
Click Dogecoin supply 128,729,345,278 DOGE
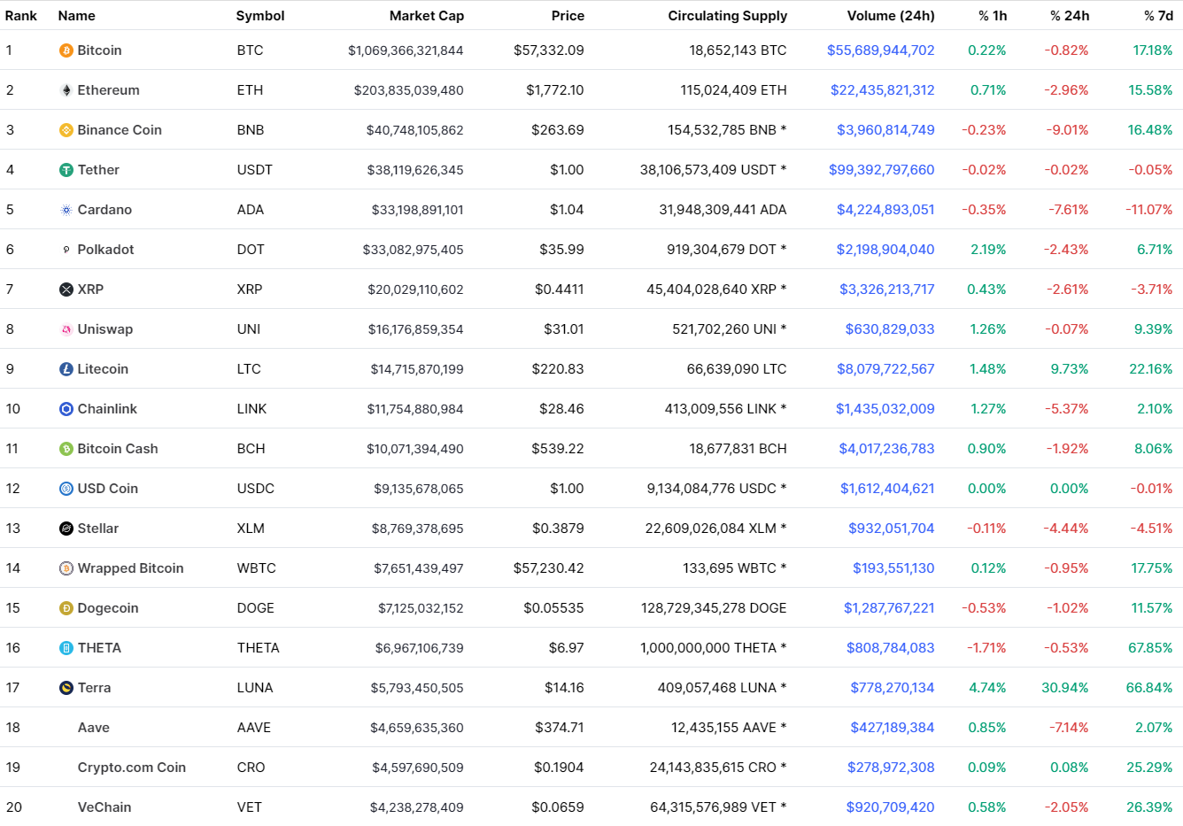(714, 608)
